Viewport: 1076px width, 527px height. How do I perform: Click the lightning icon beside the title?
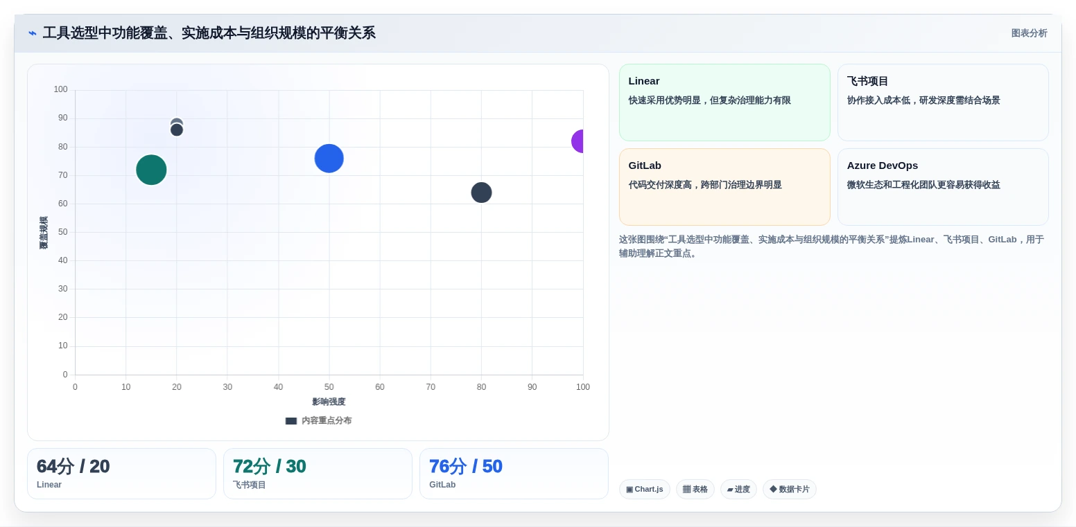[33, 33]
